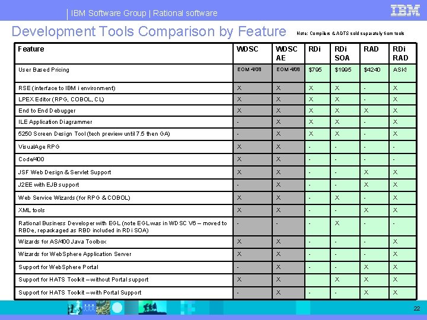Viewport: 427px width, 320px height.
Task: Select the 'ILE Application Diagrammer' row label
Action: [55, 122]
